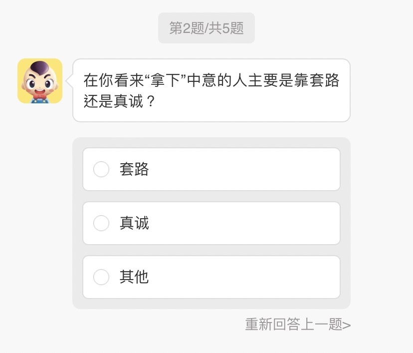Click the speech bubble containing the question
Screen dimensions: 413x353
(x=211, y=90)
